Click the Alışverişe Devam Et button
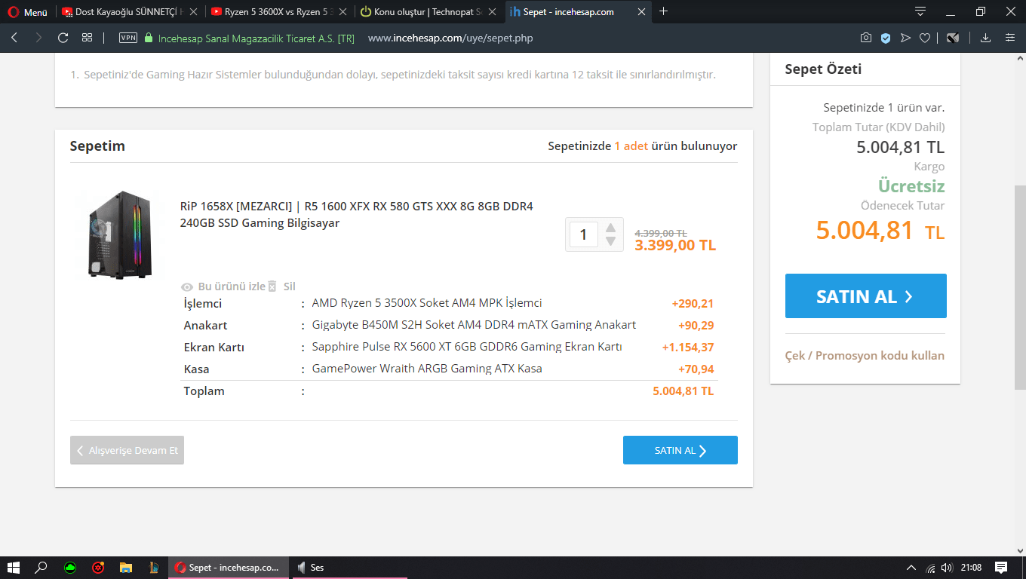Image resolution: width=1026 pixels, height=579 pixels. pyautogui.click(x=127, y=450)
